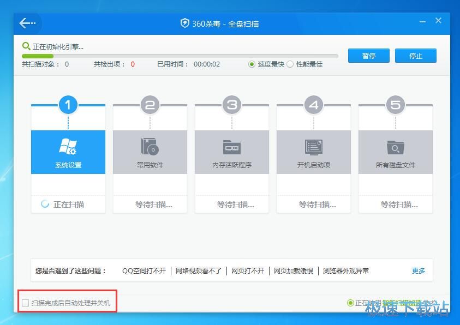The width and height of the screenshot is (460, 325).
Task: Click 等待扫描 status under 所有磁盘文件
Action: pyautogui.click(x=399, y=204)
